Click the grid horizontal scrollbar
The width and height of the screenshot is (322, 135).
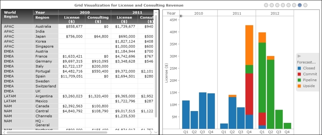tap(57, 132)
